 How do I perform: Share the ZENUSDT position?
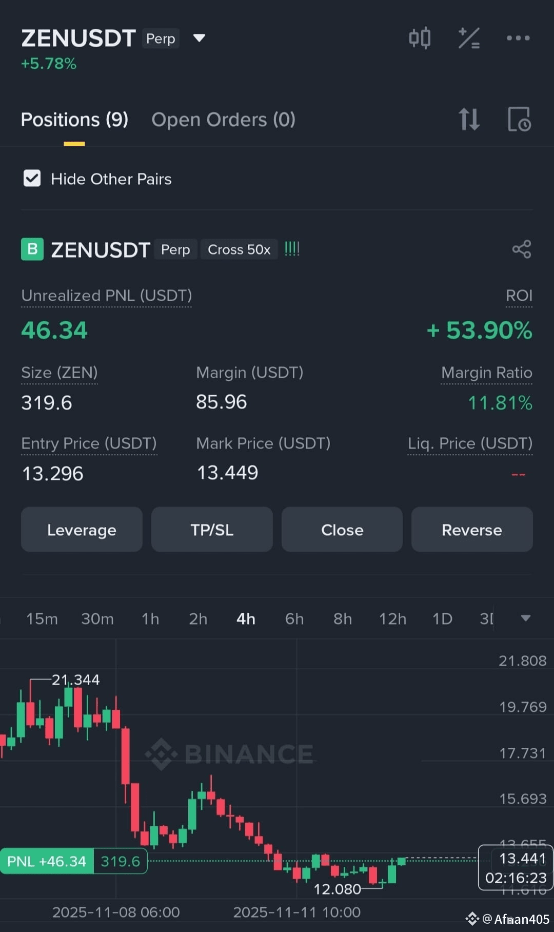click(522, 249)
